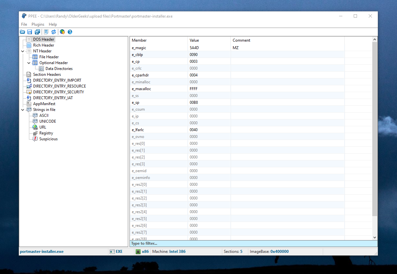Click the e_res2[4] member cell

coord(159,212)
